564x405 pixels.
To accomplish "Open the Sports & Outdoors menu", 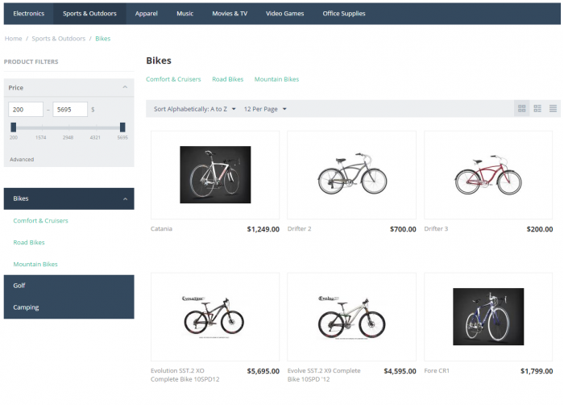I will click(x=89, y=14).
